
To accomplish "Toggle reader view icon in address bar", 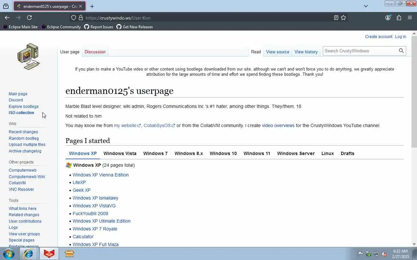I will coord(336,18).
